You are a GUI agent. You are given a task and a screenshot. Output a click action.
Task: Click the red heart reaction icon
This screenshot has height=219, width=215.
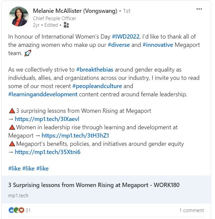tap(21, 210)
